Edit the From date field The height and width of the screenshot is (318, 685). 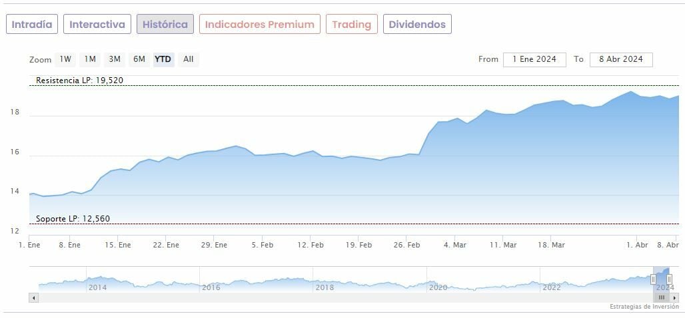coord(534,59)
